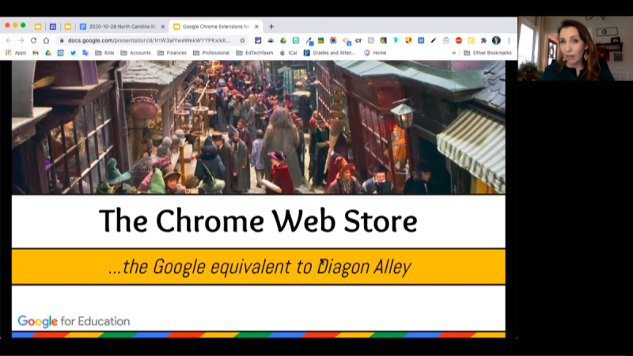Screen dimensions: 633x356
Task: Click the title The Chrome Web Store
Action: pyautogui.click(x=259, y=221)
